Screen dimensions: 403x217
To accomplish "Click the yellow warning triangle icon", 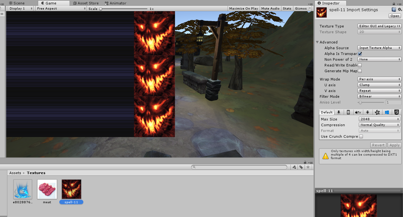I will point(325,156).
